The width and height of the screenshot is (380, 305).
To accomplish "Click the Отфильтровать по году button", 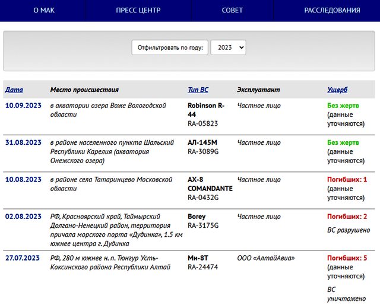I will click(170, 47).
